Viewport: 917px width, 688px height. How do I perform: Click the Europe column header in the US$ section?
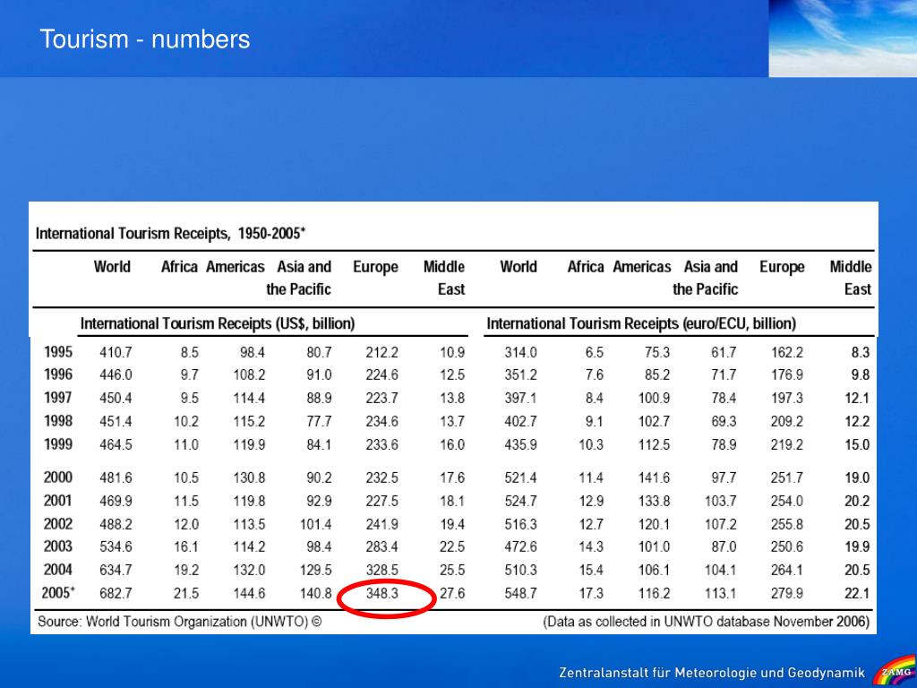click(375, 267)
